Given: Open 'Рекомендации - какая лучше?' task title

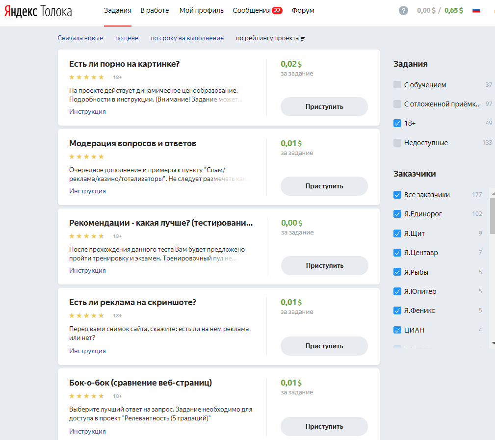Looking at the screenshot, I should tap(161, 223).
